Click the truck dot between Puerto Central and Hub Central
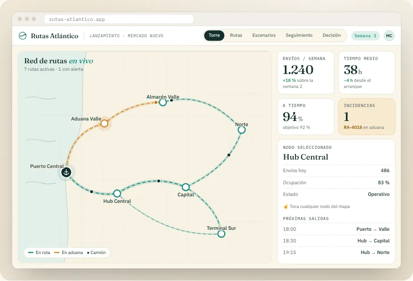The width and height of the screenshot is (413, 281). (91, 192)
